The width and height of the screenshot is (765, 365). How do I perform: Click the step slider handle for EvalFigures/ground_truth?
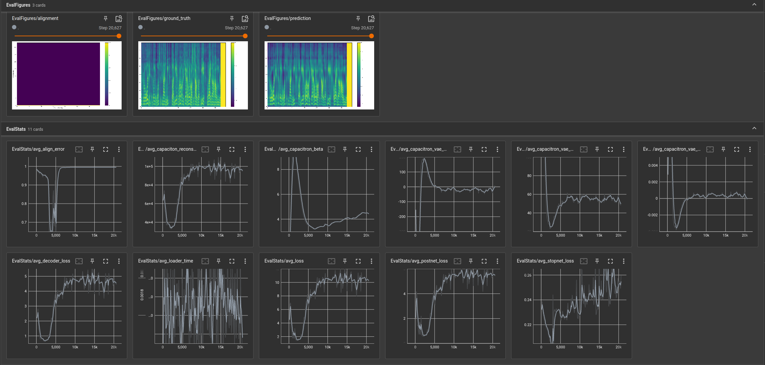point(245,36)
